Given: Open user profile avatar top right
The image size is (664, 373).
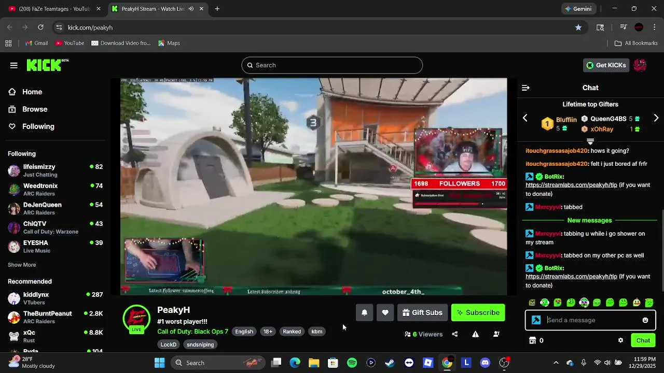Looking at the screenshot, I should coord(640,65).
